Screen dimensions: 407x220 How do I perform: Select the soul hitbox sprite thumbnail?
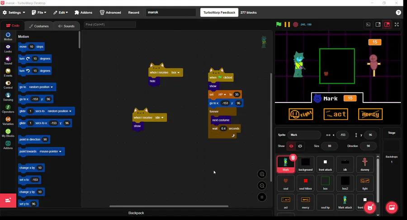point(306,183)
